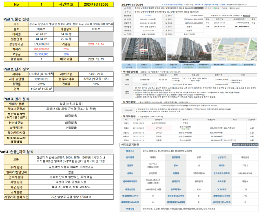Viewport: 261px width, 214px height.
Task: Select the 2015년 6월 29일 근저당 cell
Action: point(71,109)
